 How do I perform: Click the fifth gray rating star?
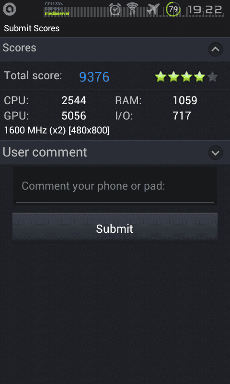point(212,77)
